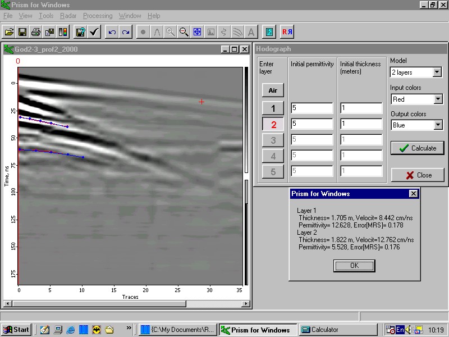Print with the printer icon
Image resolution: width=449 pixels, height=337 pixels.
click(36, 32)
